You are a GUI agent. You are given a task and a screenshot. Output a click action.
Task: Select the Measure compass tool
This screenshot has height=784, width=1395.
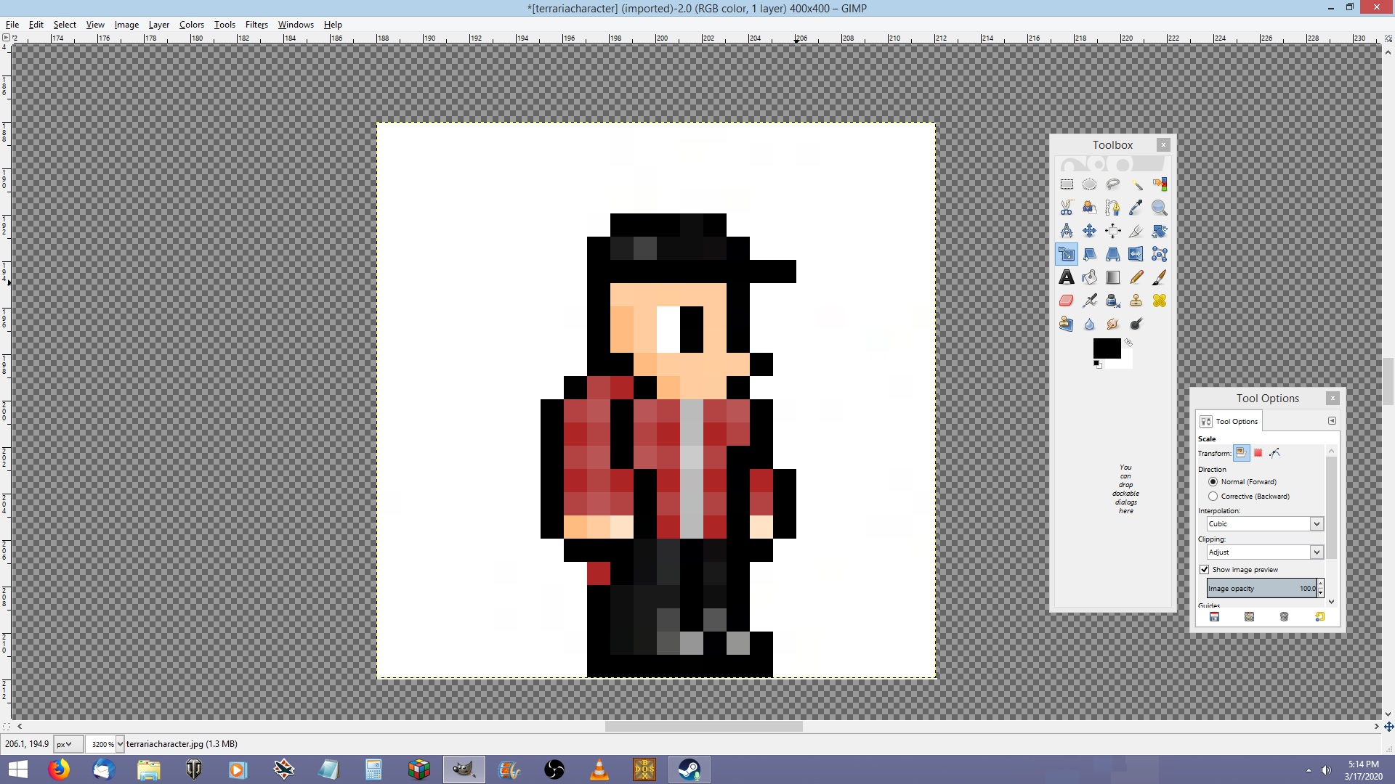pyautogui.click(x=1066, y=231)
